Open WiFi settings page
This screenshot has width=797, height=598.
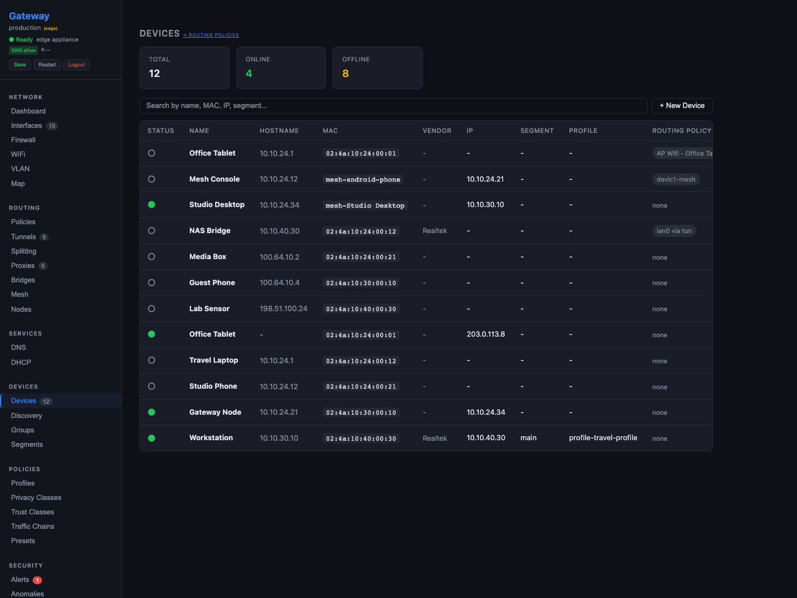click(18, 154)
